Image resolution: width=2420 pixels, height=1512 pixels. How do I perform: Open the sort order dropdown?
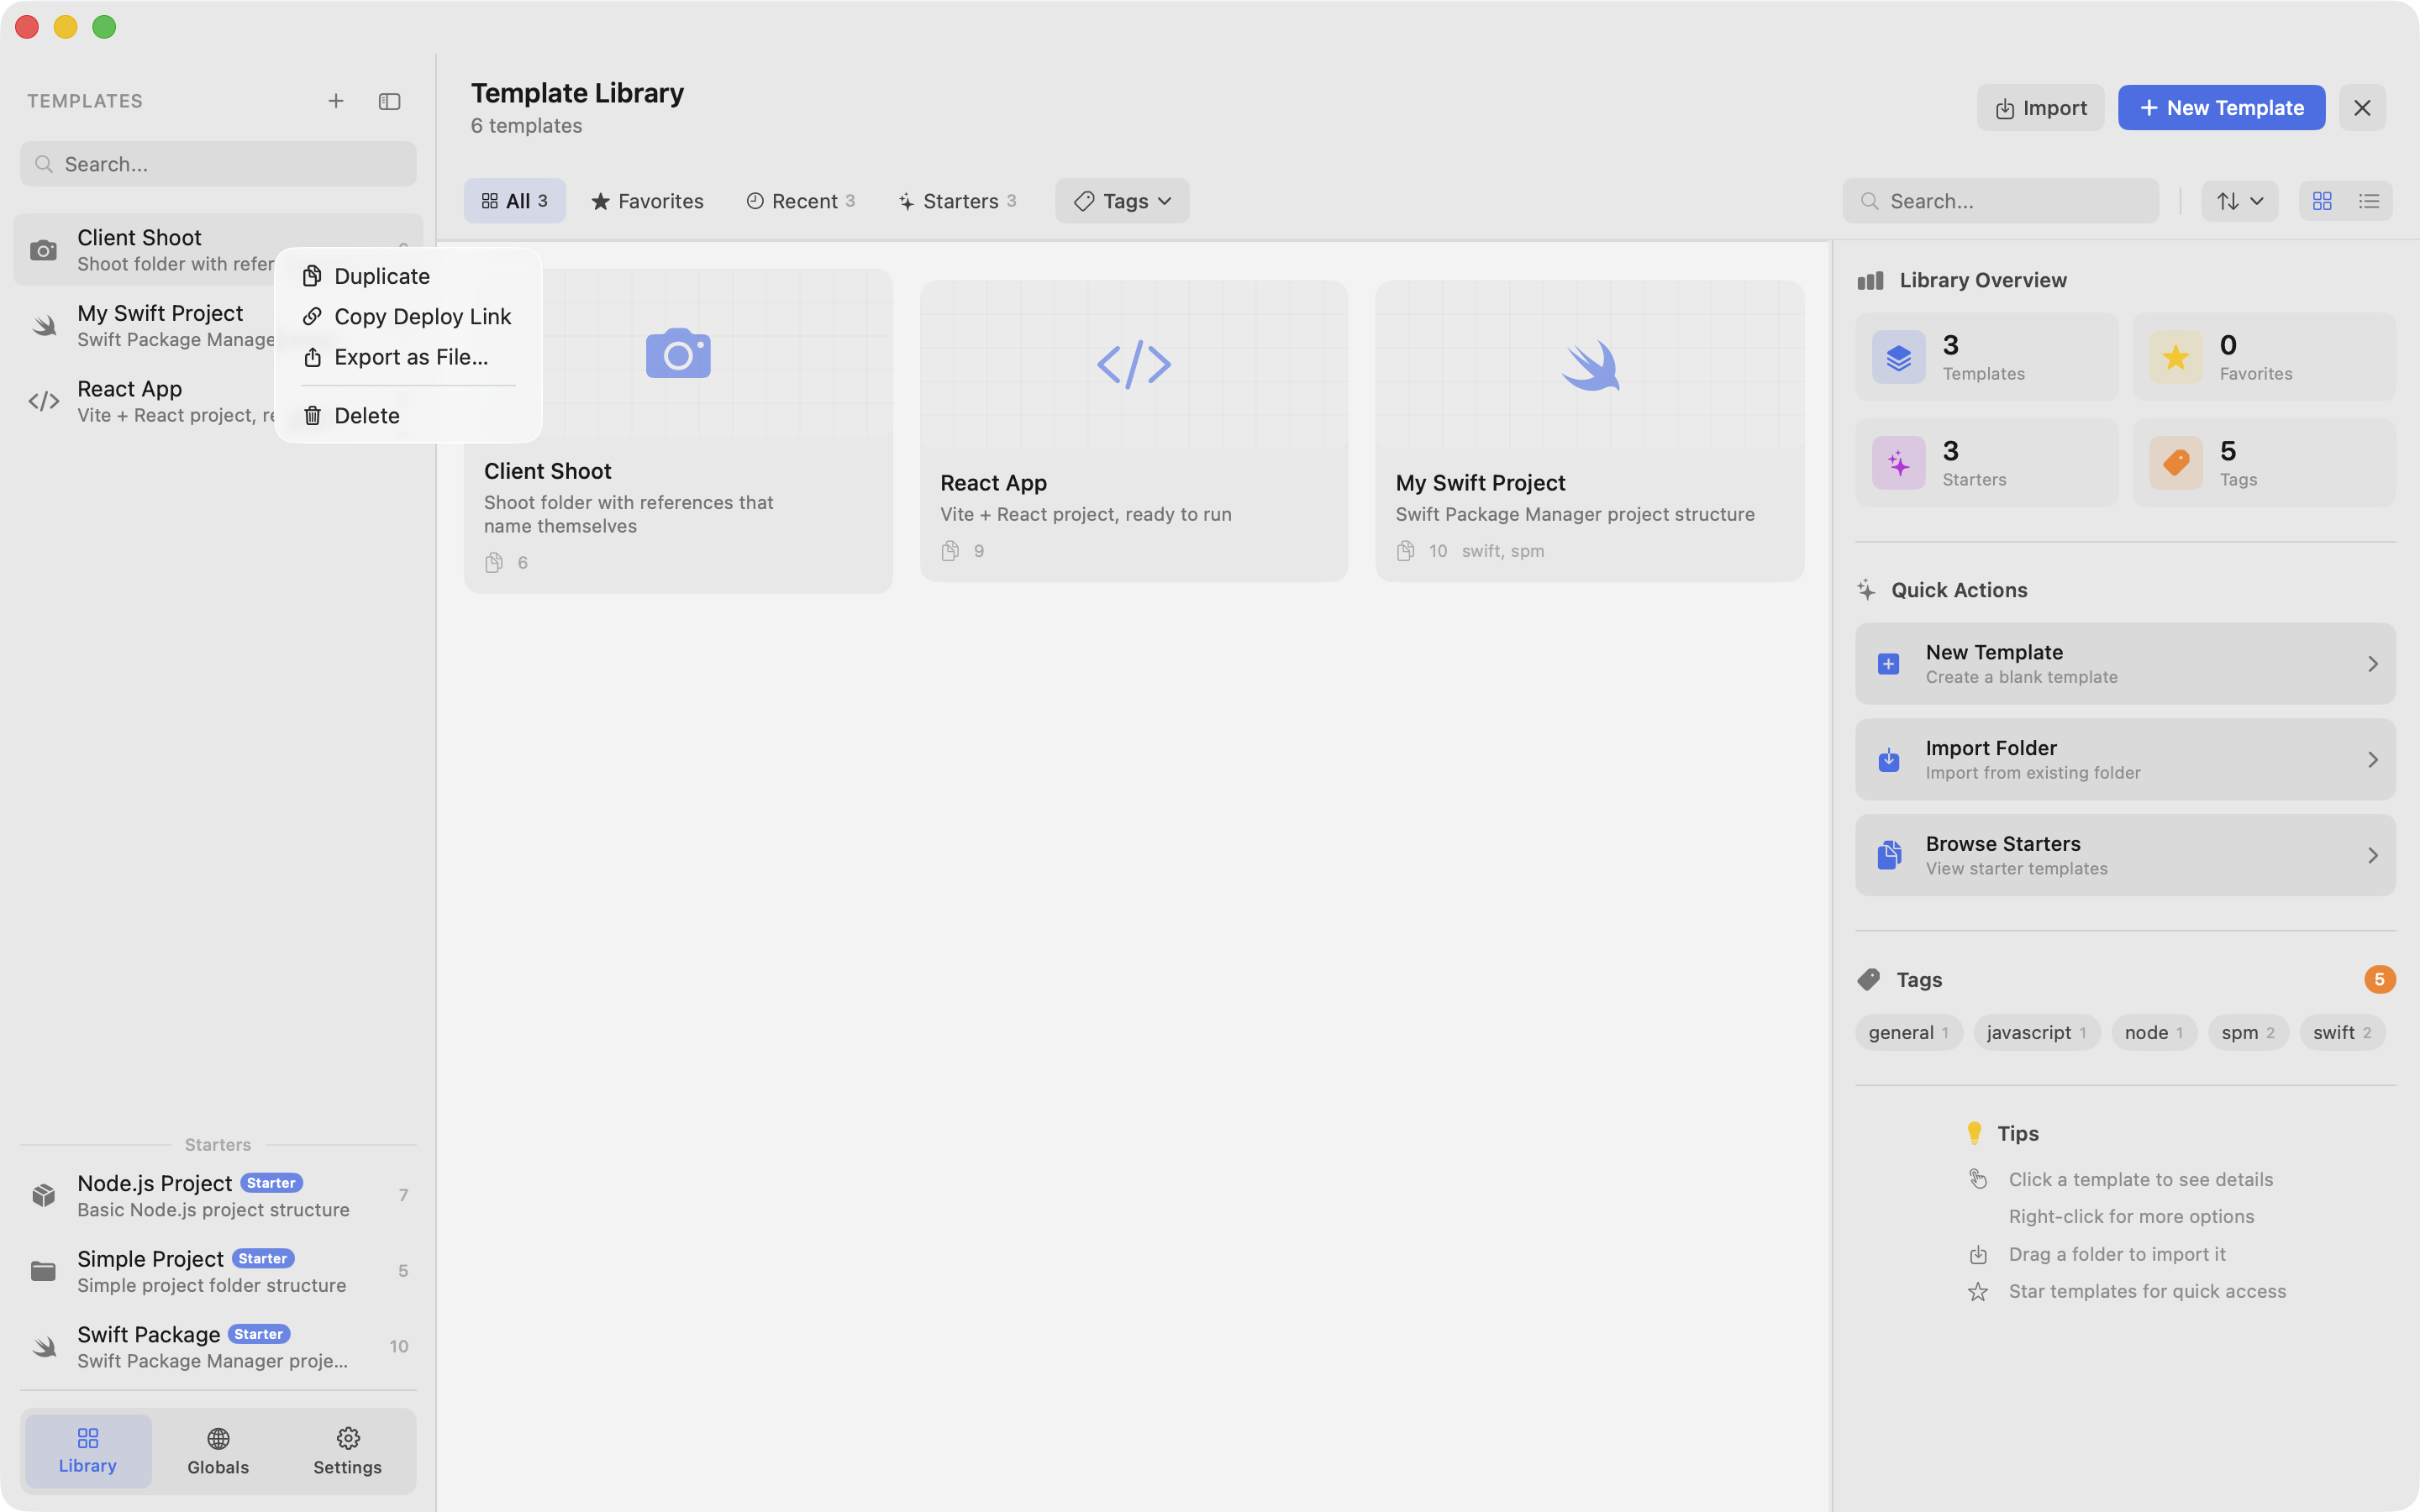point(2239,201)
